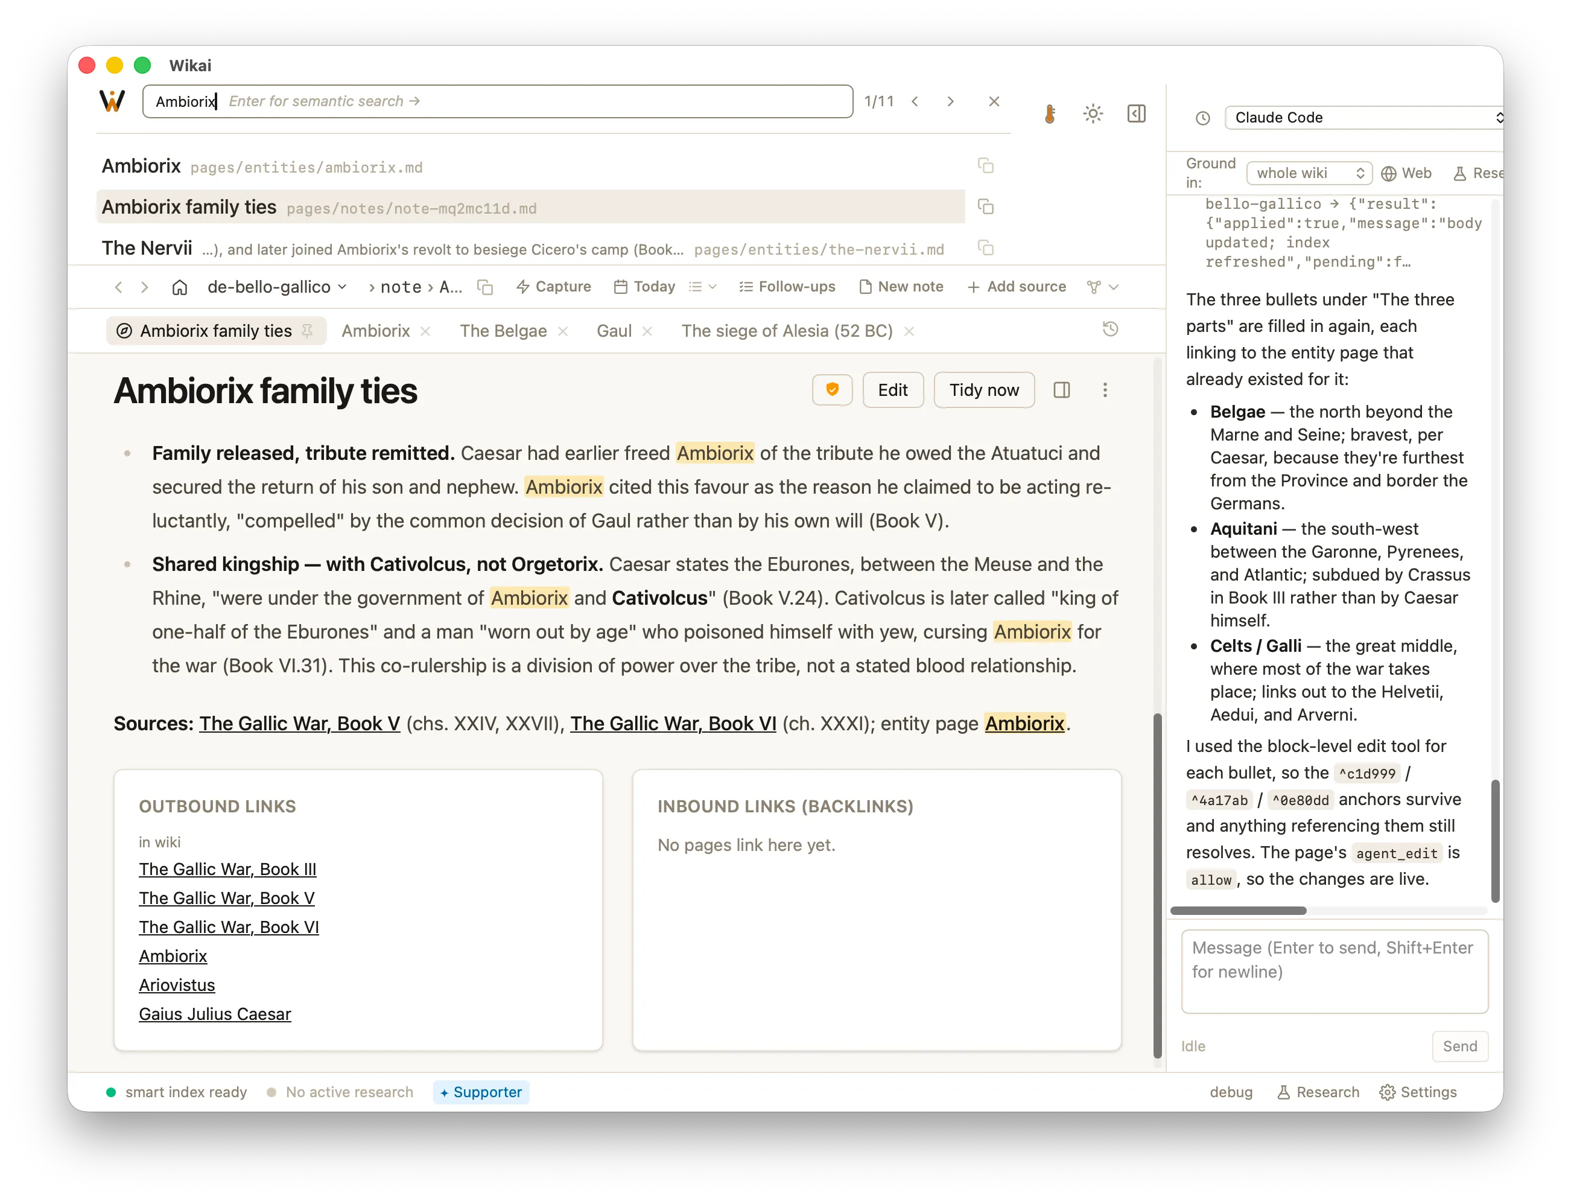Unpin the Ambiorix family ties tab
This screenshot has height=1201, width=1571.
click(307, 330)
